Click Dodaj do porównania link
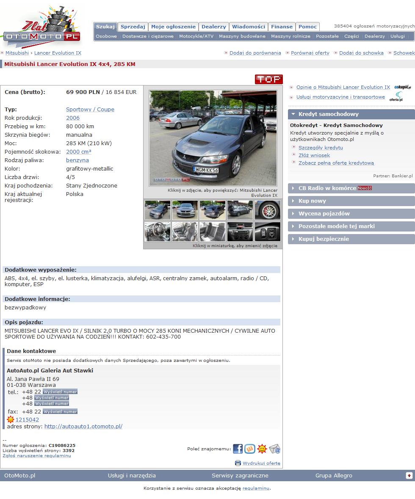Image resolution: width=415 pixels, height=499 pixels. point(255,53)
